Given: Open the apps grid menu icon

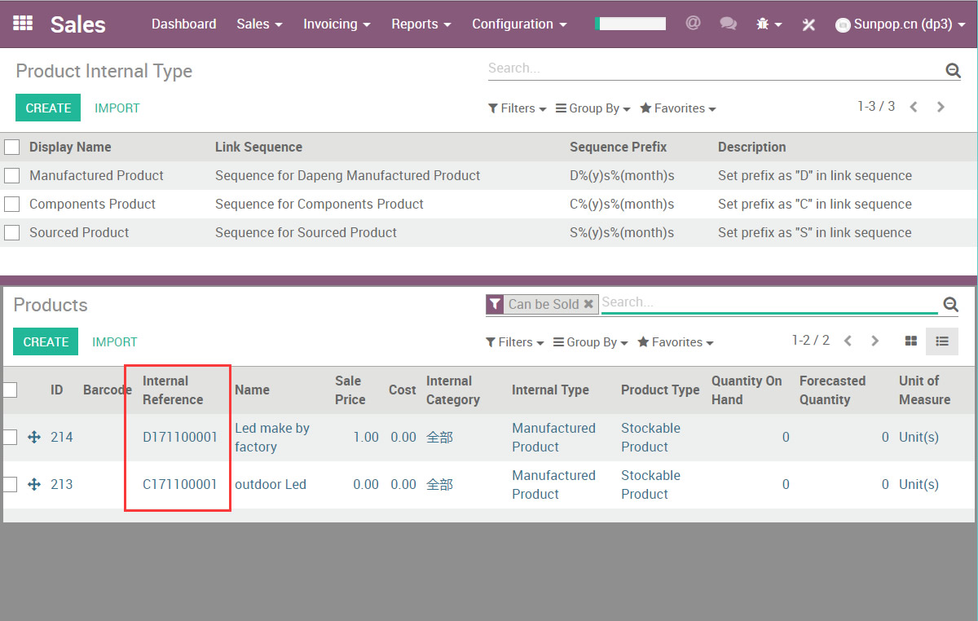Looking at the screenshot, I should [x=23, y=24].
